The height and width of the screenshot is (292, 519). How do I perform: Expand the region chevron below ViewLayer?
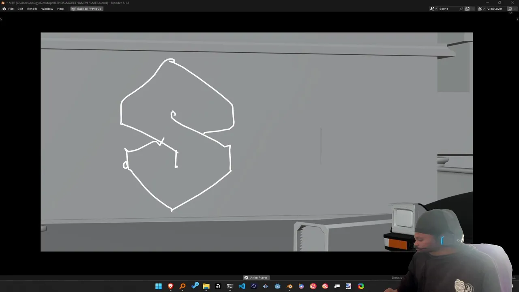tap(510, 13)
